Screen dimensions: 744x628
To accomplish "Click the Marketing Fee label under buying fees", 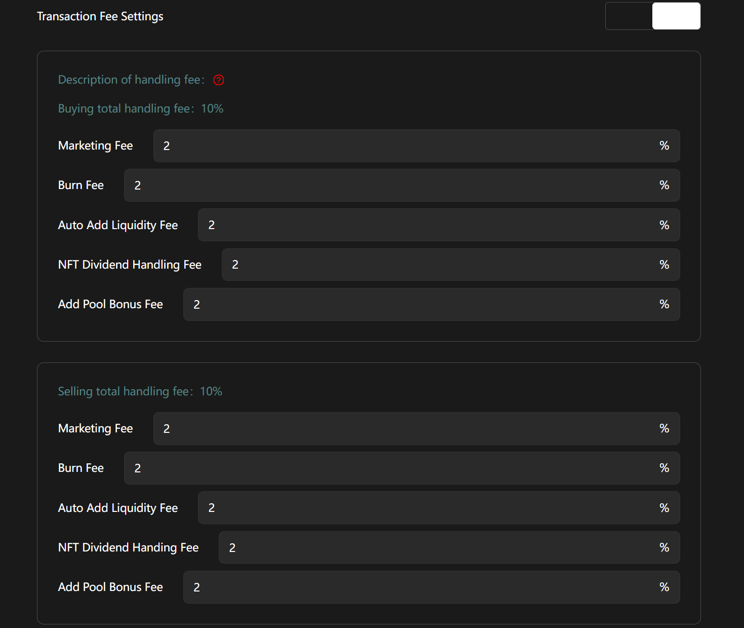I will coord(95,146).
